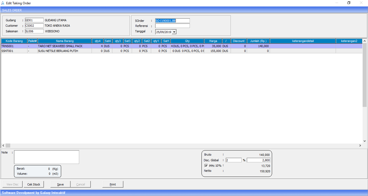Focus the Salesman code field
This screenshot has height=196, width=368.
[x=34, y=31]
